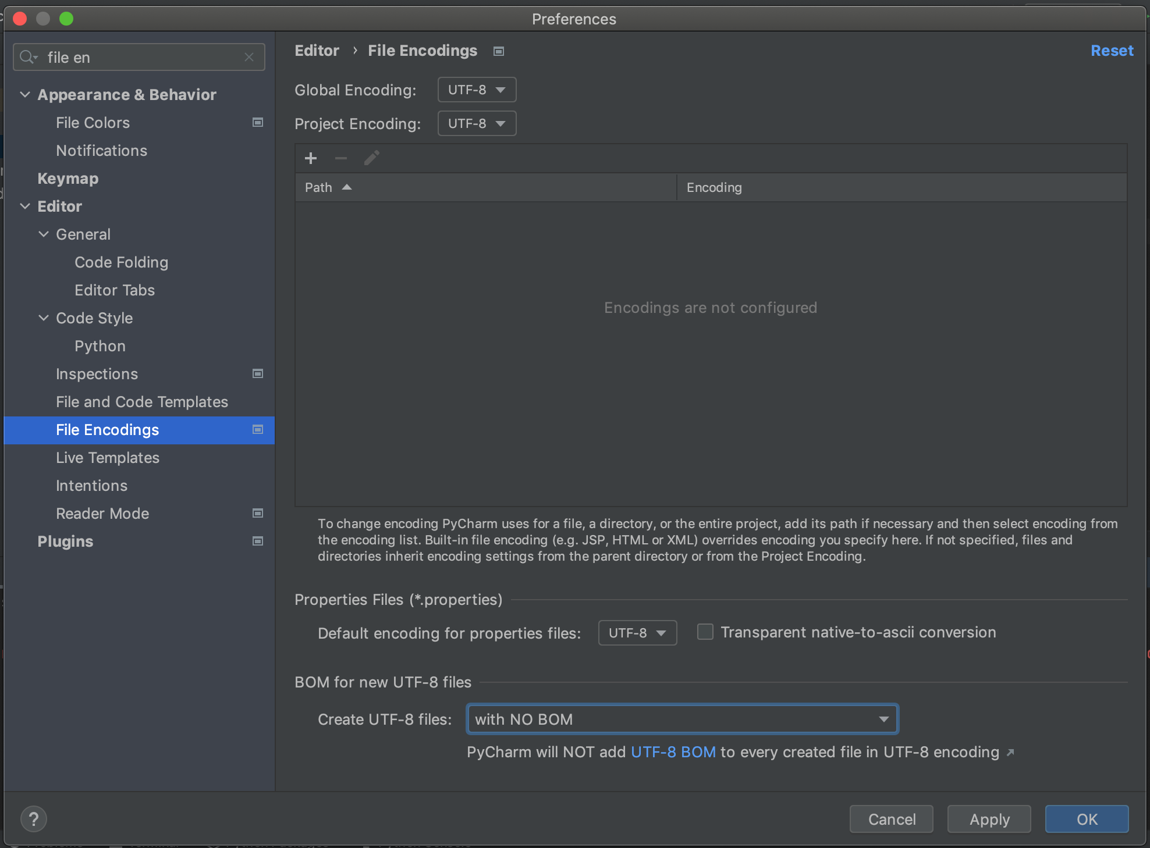Select Live Templates in the sidebar
The height and width of the screenshot is (848, 1150).
(108, 458)
